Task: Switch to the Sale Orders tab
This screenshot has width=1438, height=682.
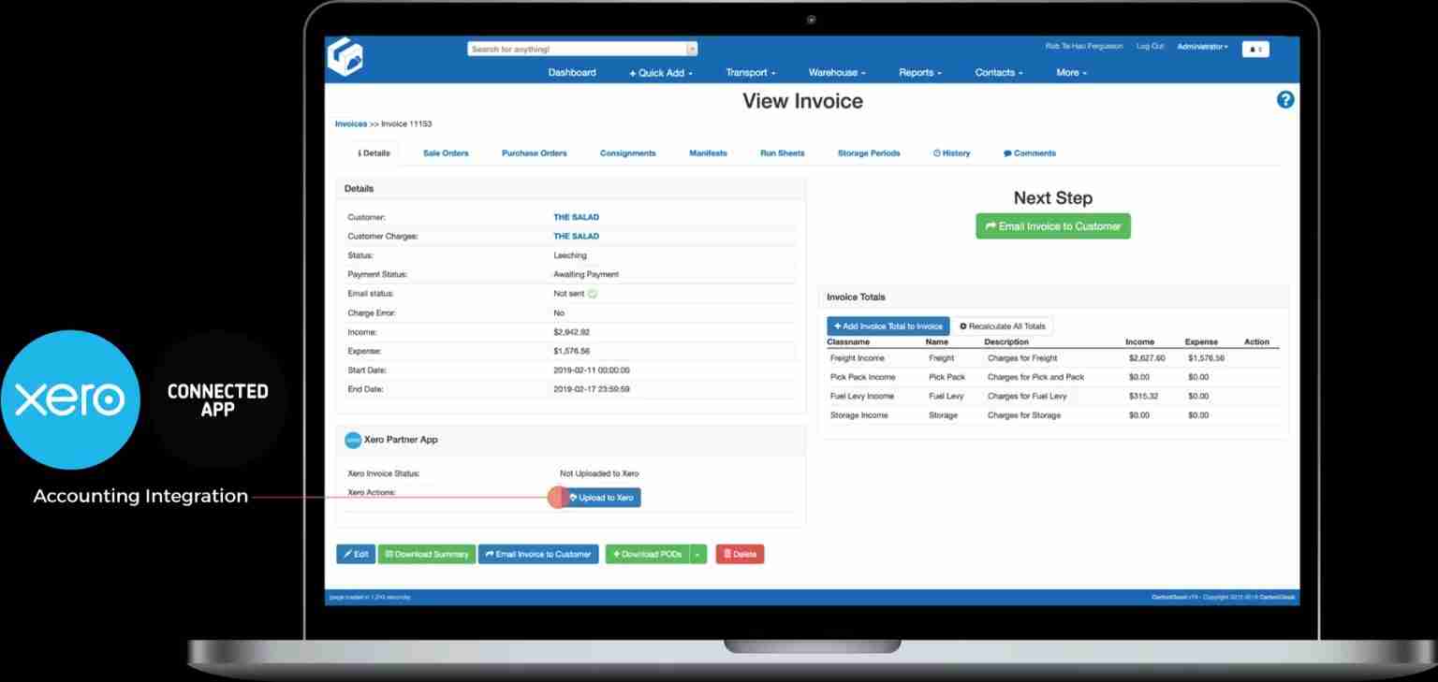Action: [446, 153]
